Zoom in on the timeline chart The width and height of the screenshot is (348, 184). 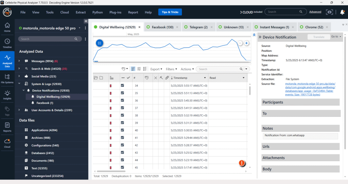coord(246,43)
